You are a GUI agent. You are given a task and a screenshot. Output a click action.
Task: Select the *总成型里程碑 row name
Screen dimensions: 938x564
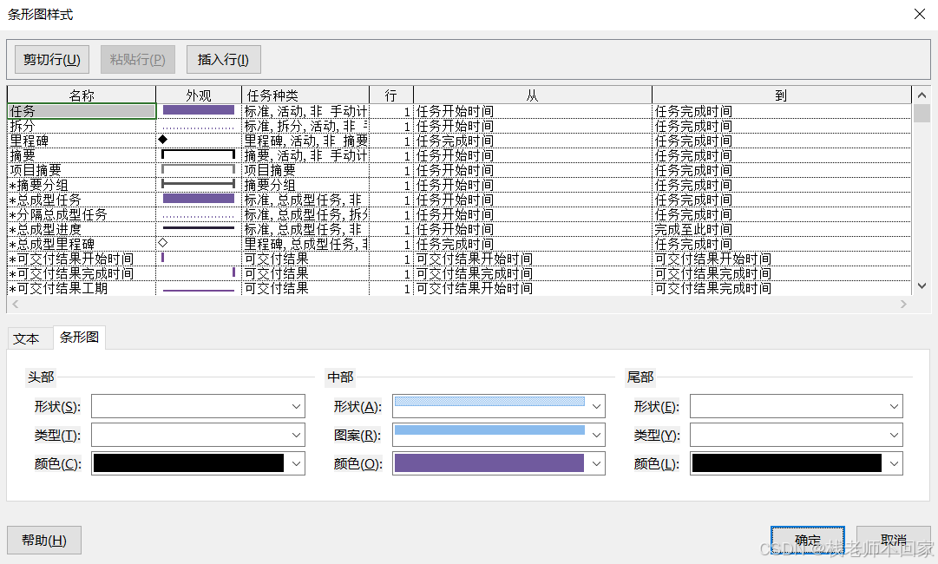pyautogui.click(x=82, y=244)
